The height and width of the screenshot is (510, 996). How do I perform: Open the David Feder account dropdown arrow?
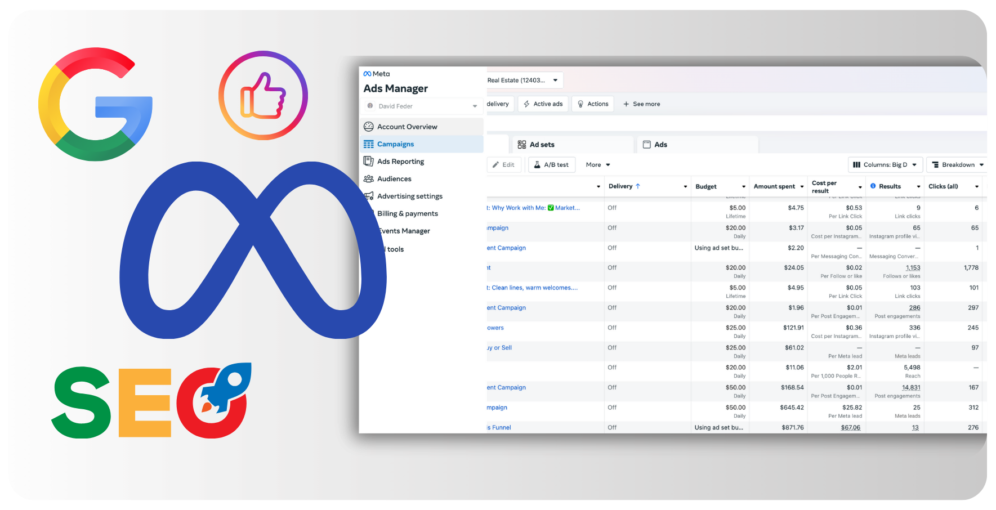(x=475, y=106)
